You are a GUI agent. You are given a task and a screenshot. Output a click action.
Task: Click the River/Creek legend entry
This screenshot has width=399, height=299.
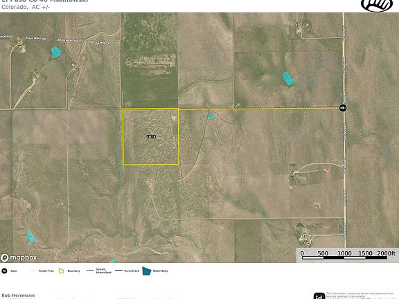tap(127, 271)
